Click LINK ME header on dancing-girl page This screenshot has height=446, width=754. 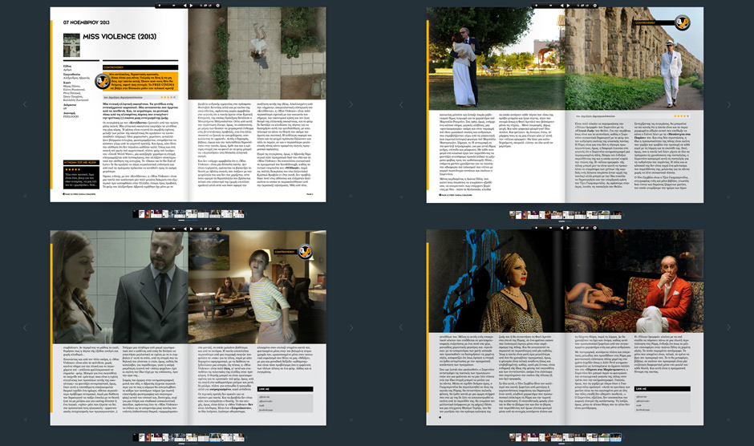(285, 389)
